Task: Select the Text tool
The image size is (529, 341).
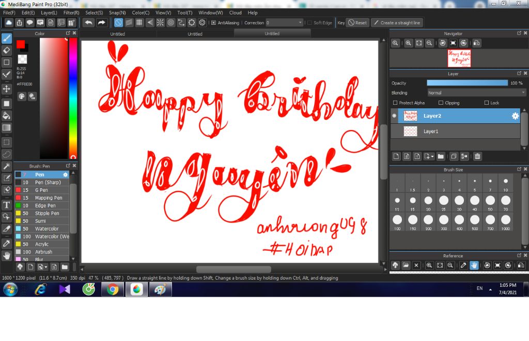Action: 6,205
